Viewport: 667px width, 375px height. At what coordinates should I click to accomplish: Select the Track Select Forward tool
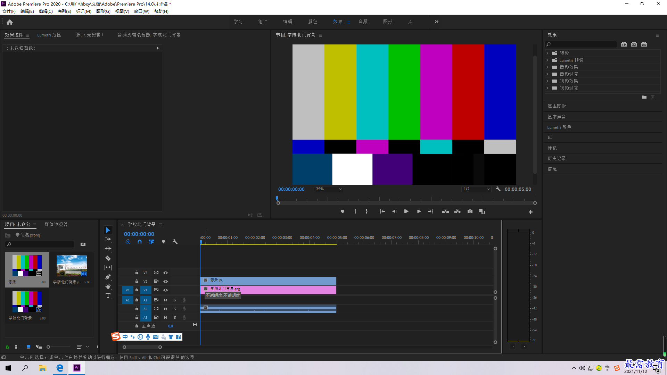tap(108, 239)
